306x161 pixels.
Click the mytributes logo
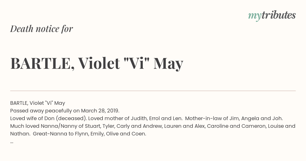(272, 16)
